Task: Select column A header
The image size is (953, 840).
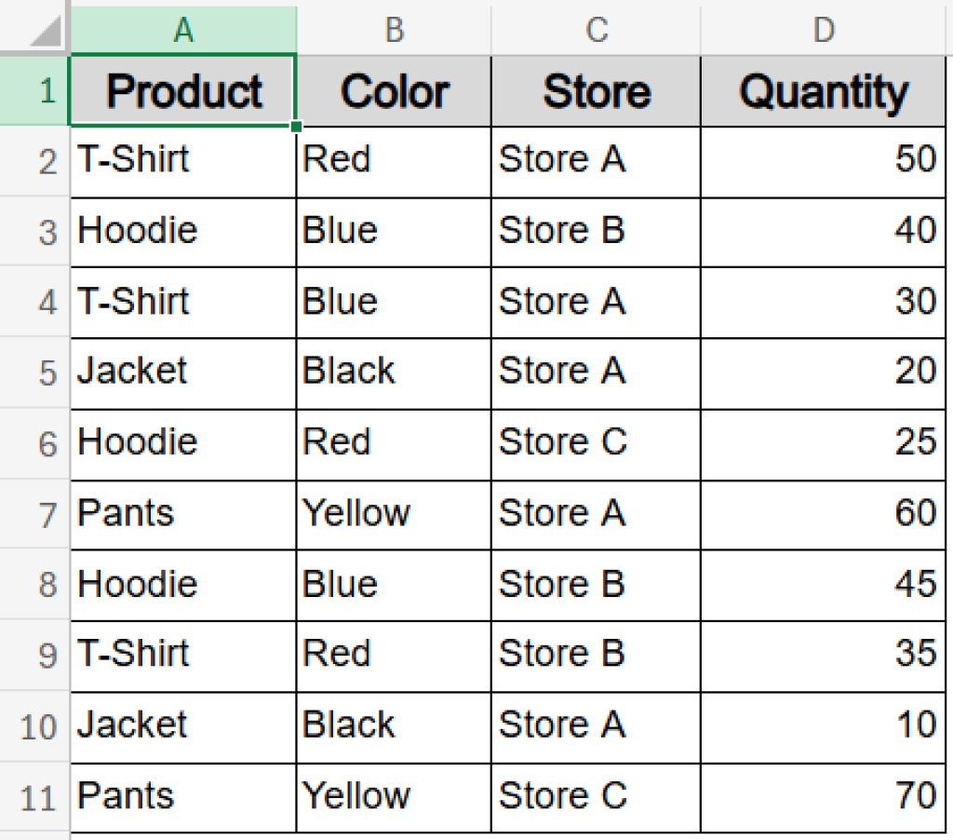Action: [x=182, y=29]
